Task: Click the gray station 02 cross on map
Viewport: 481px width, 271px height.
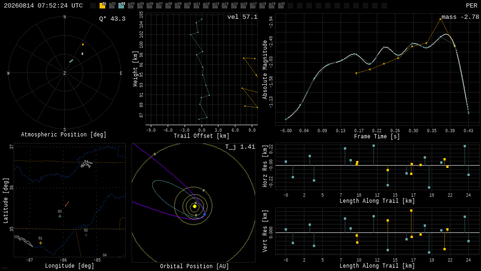Action: [x=86, y=235]
